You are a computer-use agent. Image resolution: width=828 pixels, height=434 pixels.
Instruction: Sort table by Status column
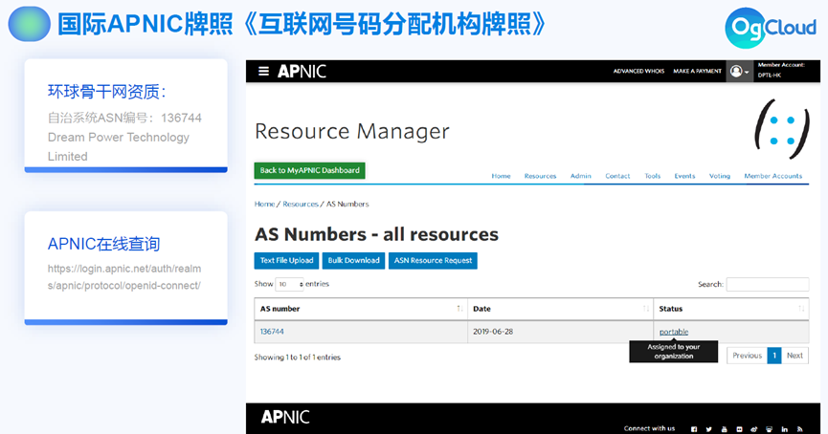click(801, 309)
